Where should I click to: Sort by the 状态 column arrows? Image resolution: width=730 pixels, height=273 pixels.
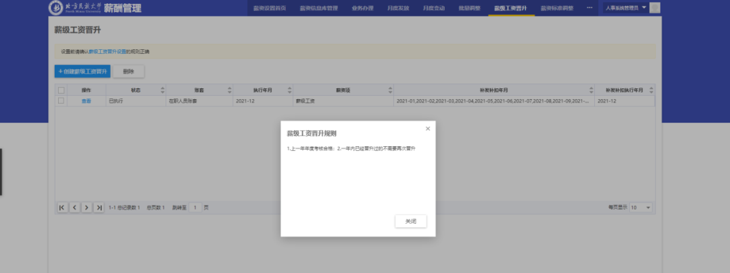pyautogui.click(x=162, y=90)
